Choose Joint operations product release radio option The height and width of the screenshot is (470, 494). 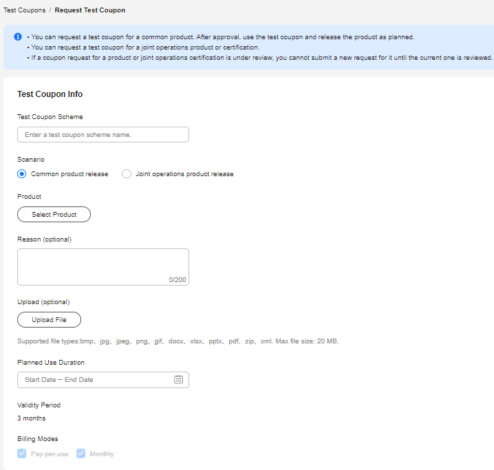tap(127, 174)
